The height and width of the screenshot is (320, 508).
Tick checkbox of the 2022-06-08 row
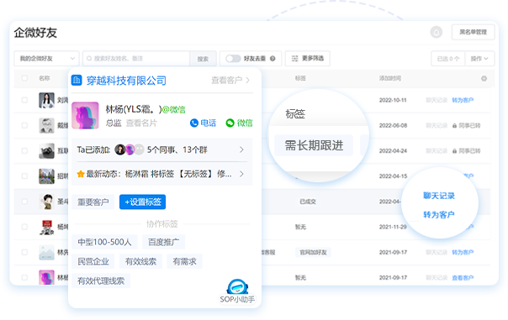[24, 125]
